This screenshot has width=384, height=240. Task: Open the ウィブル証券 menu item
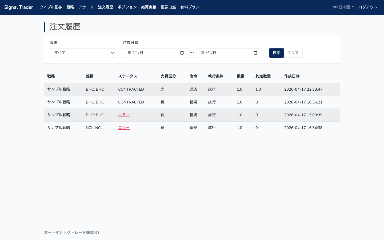point(51,7)
